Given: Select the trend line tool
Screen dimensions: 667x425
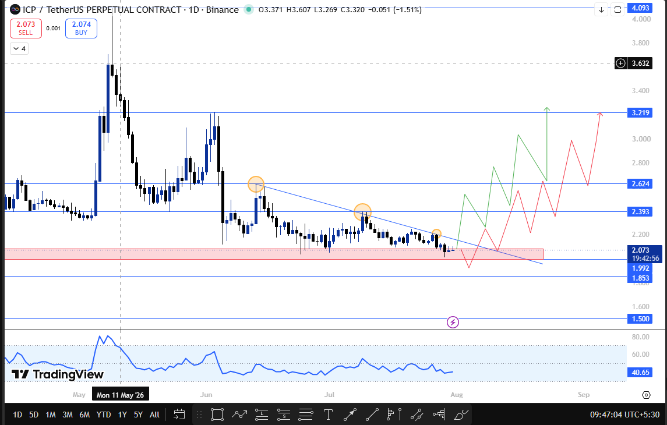Looking at the screenshot, I should 372,415.
